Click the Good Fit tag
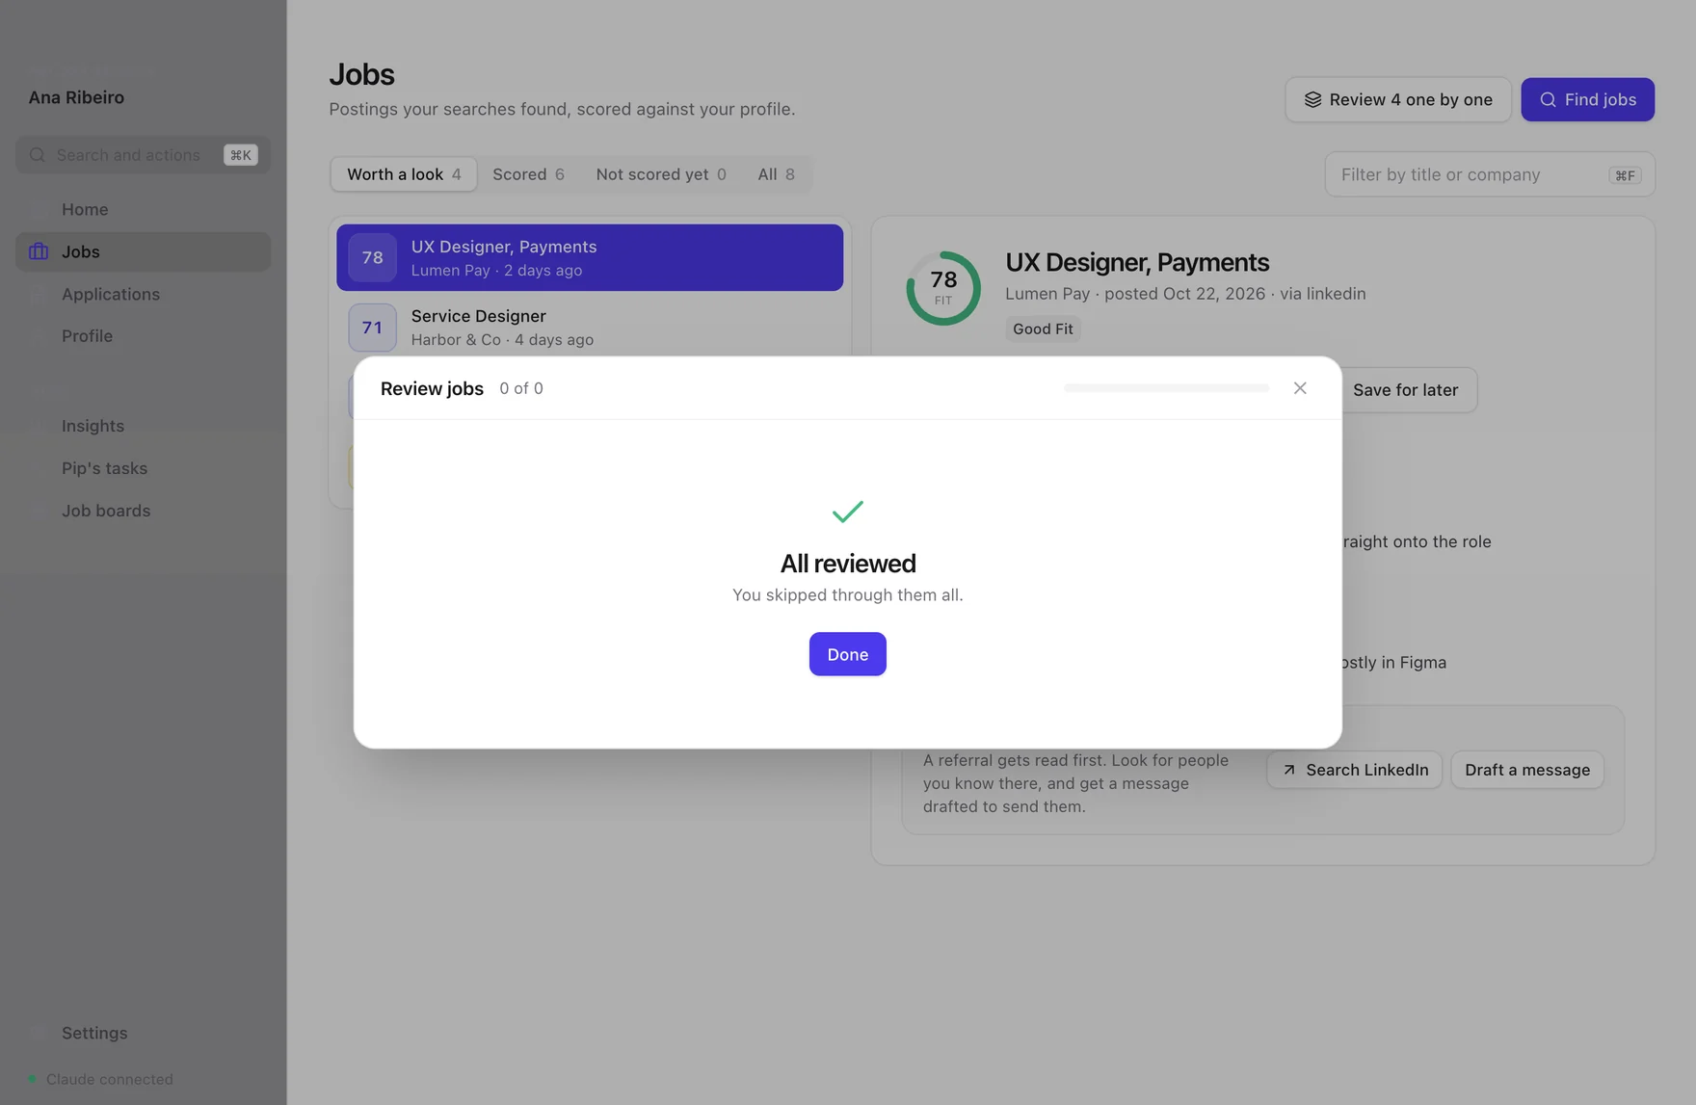The height and width of the screenshot is (1105, 1696). (1043, 329)
